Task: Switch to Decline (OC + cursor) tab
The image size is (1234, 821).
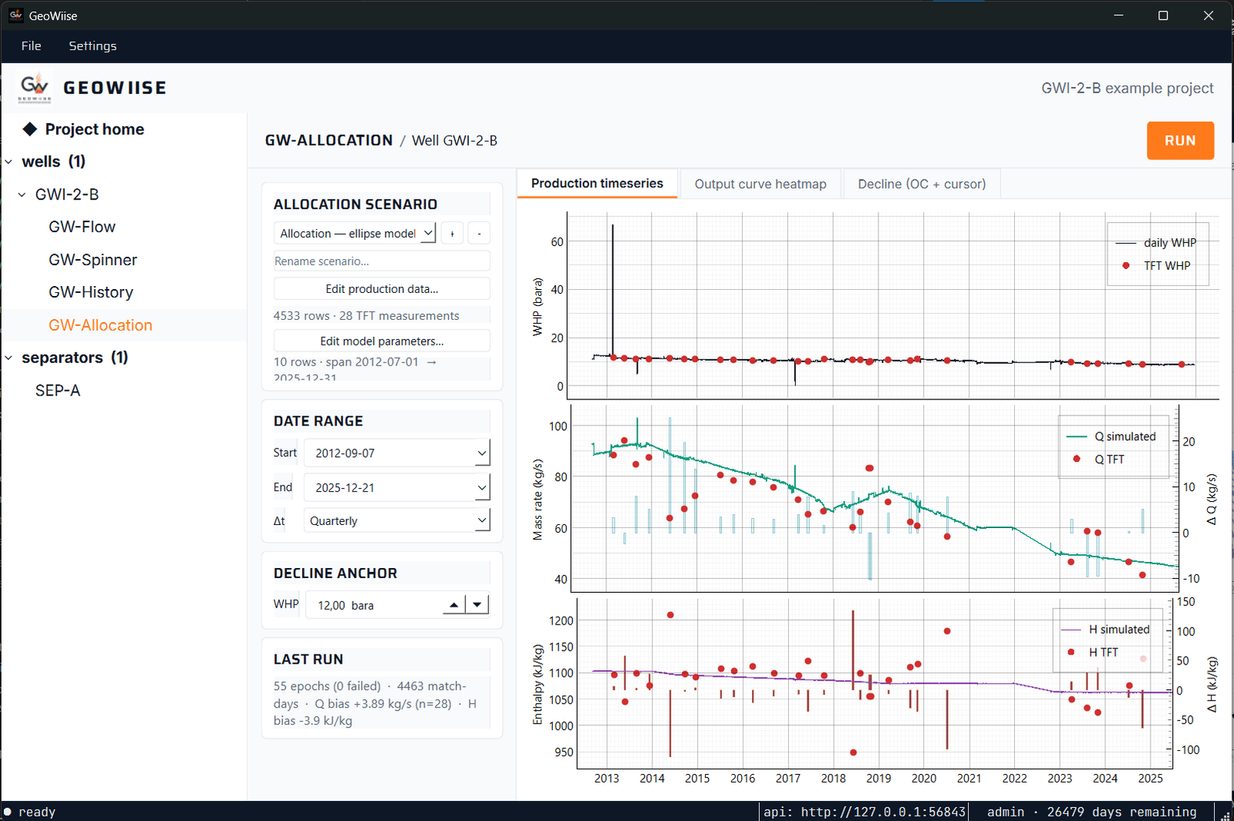Action: pyautogui.click(x=922, y=184)
